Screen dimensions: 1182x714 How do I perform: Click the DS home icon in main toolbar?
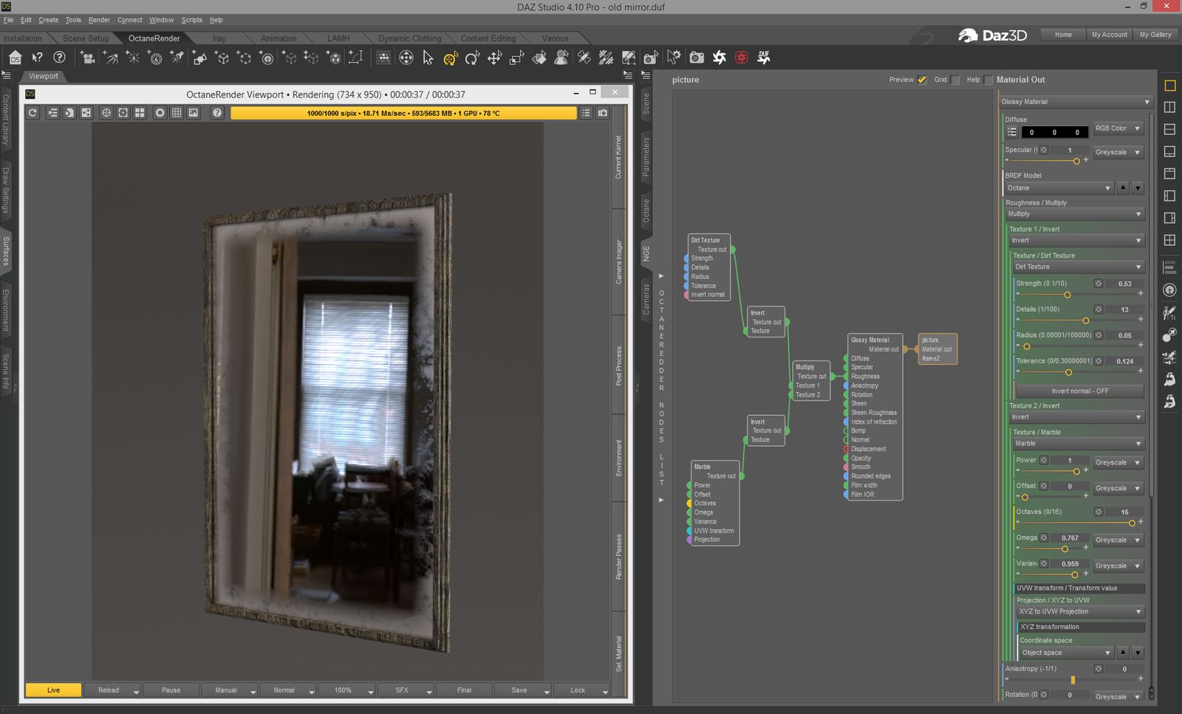click(15, 58)
